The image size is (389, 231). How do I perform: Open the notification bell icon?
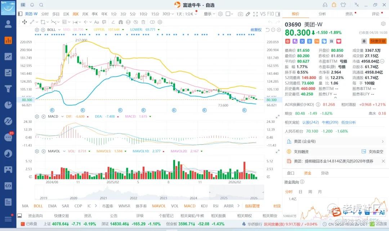point(32,5)
